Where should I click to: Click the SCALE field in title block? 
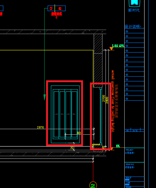point(135,179)
